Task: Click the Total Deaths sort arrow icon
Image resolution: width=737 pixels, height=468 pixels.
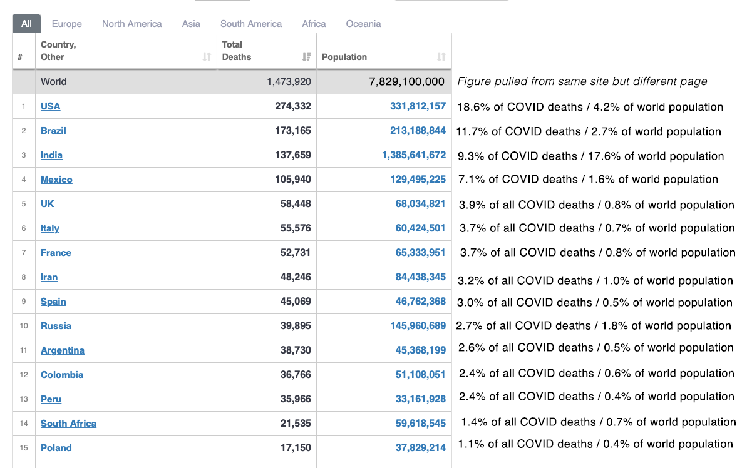Action: click(x=306, y=57)
